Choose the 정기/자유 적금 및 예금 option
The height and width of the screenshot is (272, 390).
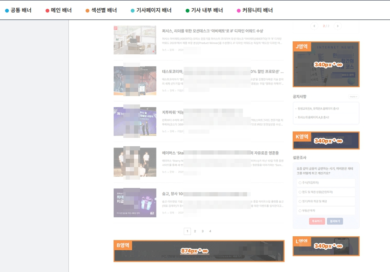pos(326,201)
